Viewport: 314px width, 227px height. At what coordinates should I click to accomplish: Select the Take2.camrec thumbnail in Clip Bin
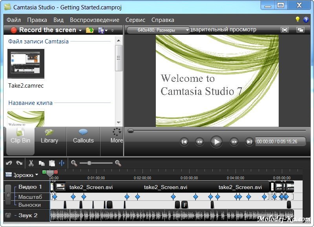pos(26,64)
